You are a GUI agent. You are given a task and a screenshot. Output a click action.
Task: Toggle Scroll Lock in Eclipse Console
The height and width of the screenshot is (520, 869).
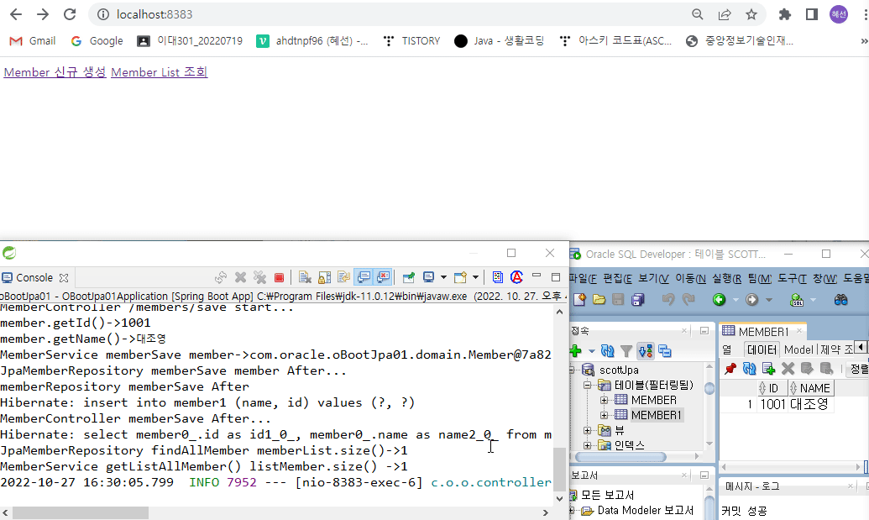pos(324,277)
